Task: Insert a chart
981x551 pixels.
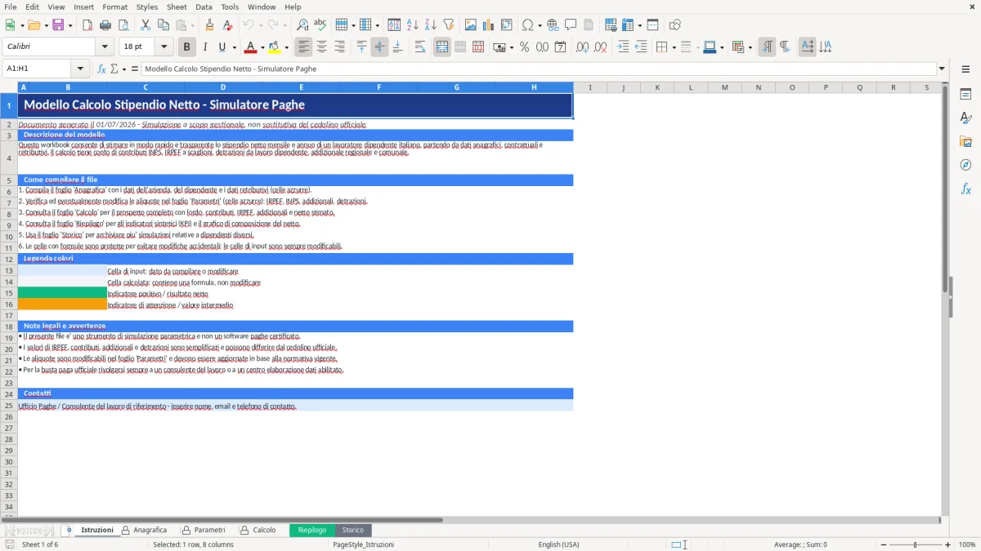Action: click(489, 25)
